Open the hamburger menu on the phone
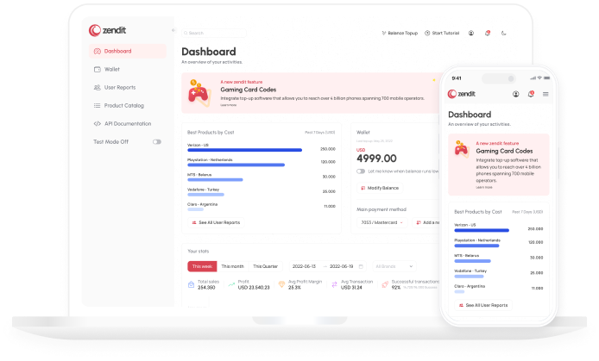599x361 pixels. click(x=545, y=94)
